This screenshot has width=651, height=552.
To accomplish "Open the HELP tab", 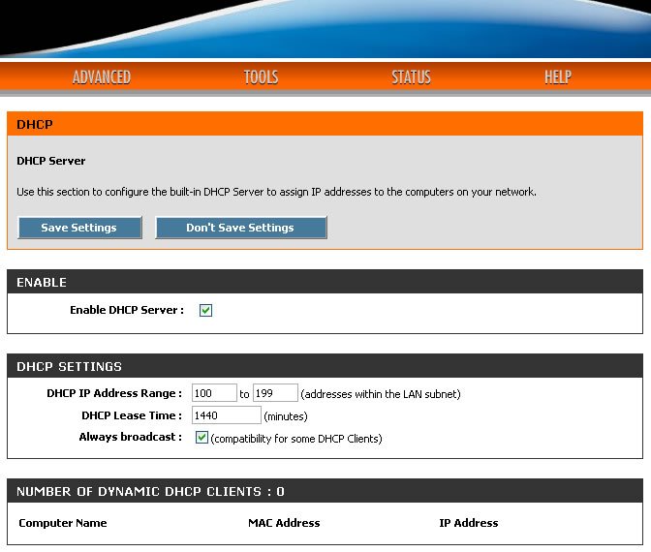I will coord(558,77).
